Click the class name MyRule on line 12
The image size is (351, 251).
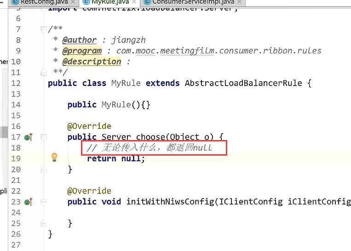126,83
